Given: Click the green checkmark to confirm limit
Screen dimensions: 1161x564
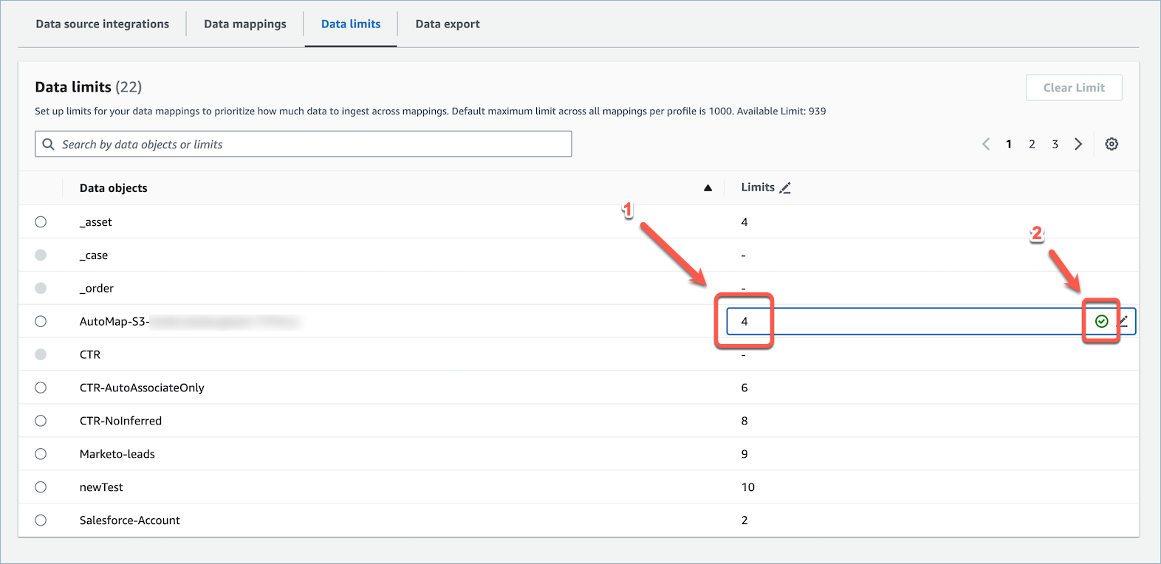Looking at the screenshot, I should 1101,321.
